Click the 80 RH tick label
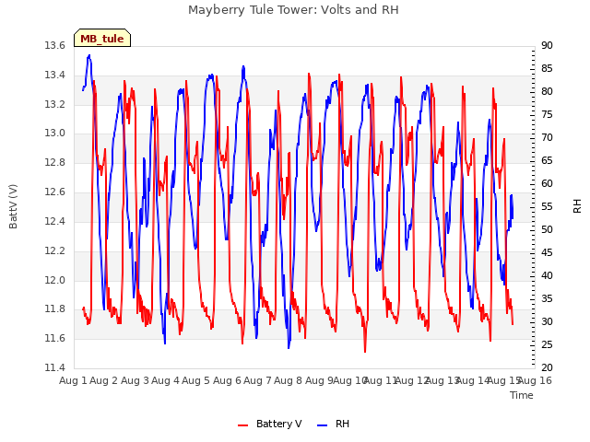This screenshot has width=590, height=442. [x=547, y=92]
